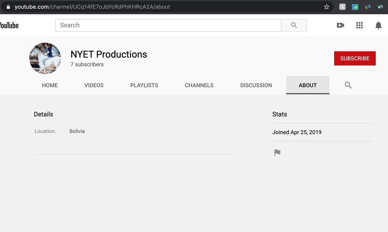Click the NYET Productions channel title
The image size is (388, 232).
[109, 54]
